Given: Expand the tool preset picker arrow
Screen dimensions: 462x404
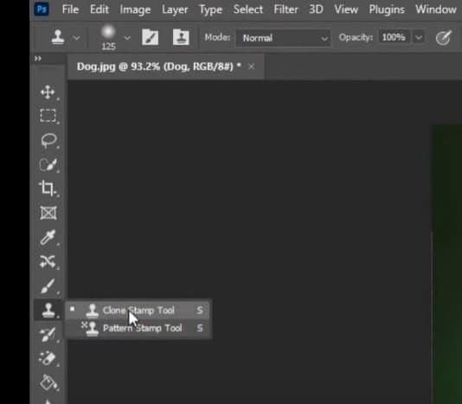Looking at the screenshot, I should [x=76, y=38].
